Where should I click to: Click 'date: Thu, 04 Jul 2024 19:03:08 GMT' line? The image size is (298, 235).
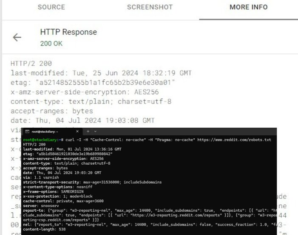(x=82, y=120)
